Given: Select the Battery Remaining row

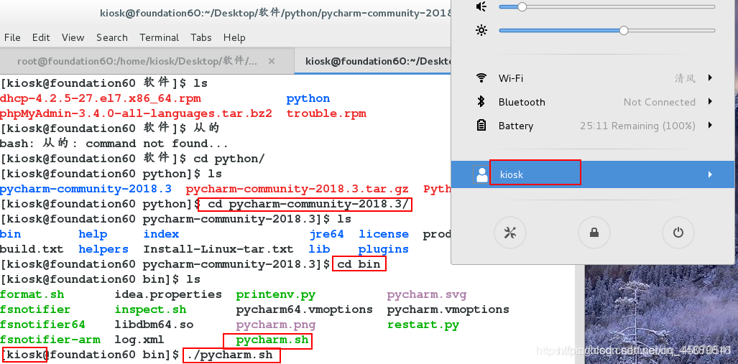Looking at the screenshot, I should 593,126.
